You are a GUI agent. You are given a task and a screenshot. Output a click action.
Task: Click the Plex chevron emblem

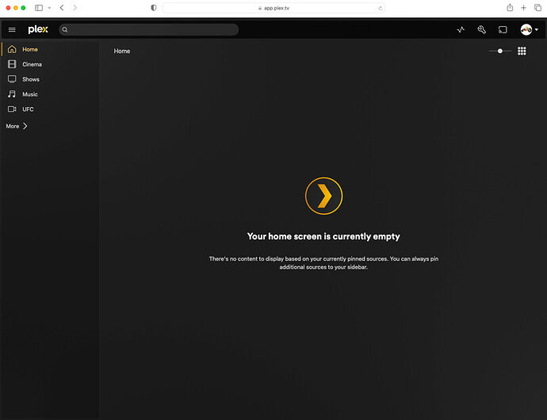pyautogui.click(x=323, y=196)
